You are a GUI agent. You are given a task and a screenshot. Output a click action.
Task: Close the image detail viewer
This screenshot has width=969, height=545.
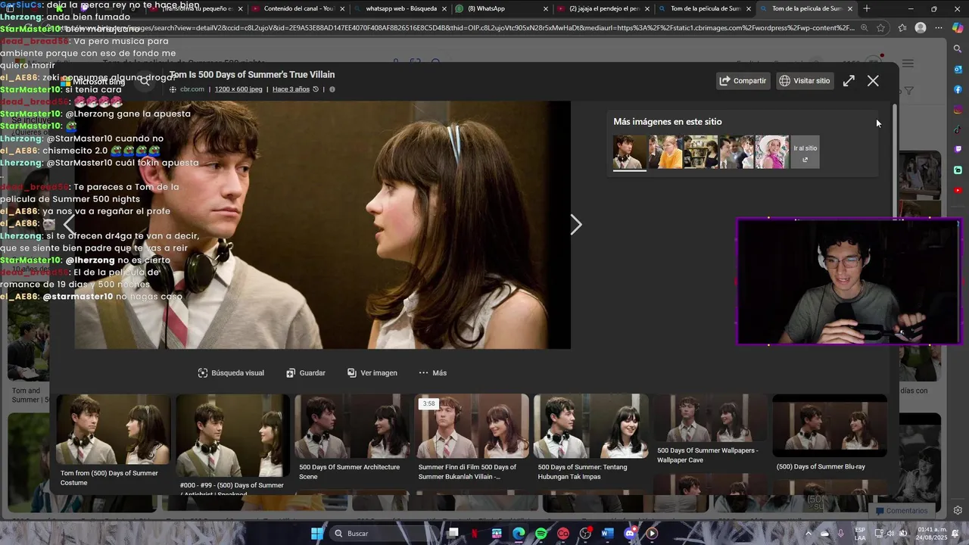(x=873, y=80)
